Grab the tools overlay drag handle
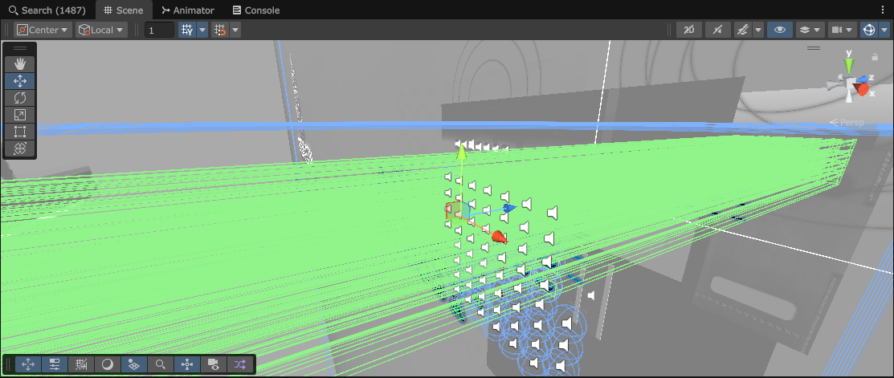 (x=20, y=48)
